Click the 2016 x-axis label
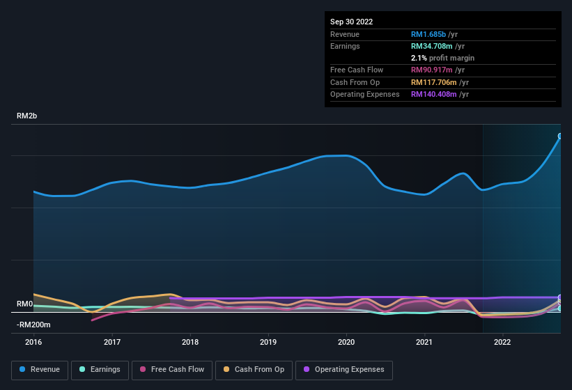The image size is (572, 390). 33,342
